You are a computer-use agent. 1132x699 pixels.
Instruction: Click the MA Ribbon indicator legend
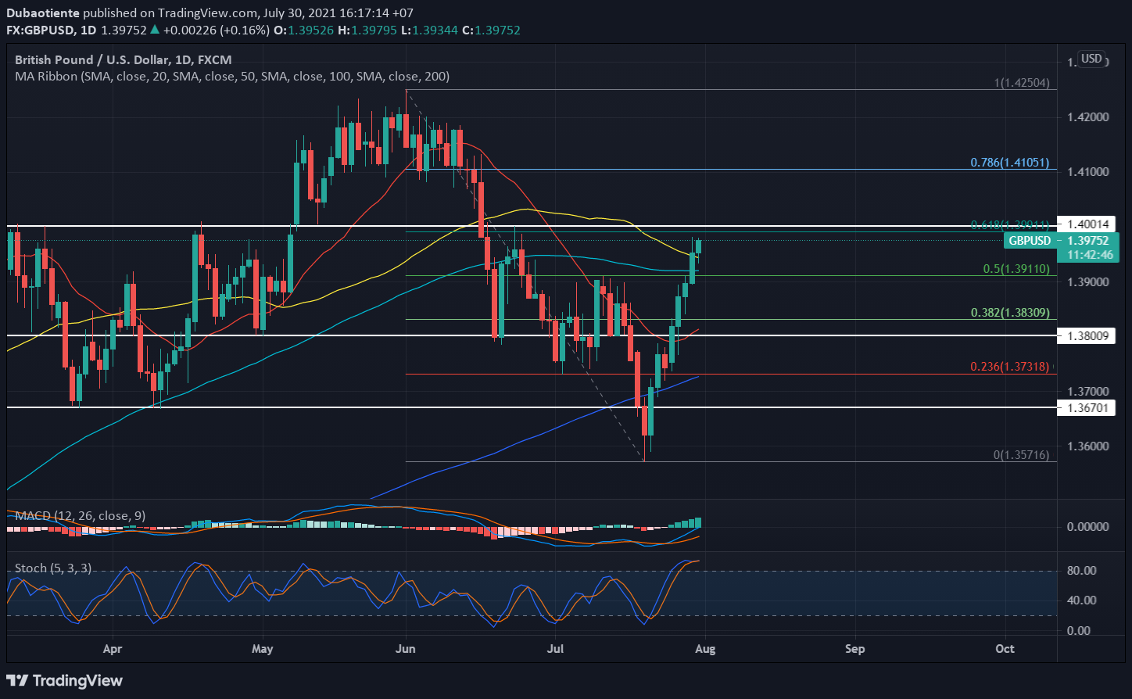point(232,76)
